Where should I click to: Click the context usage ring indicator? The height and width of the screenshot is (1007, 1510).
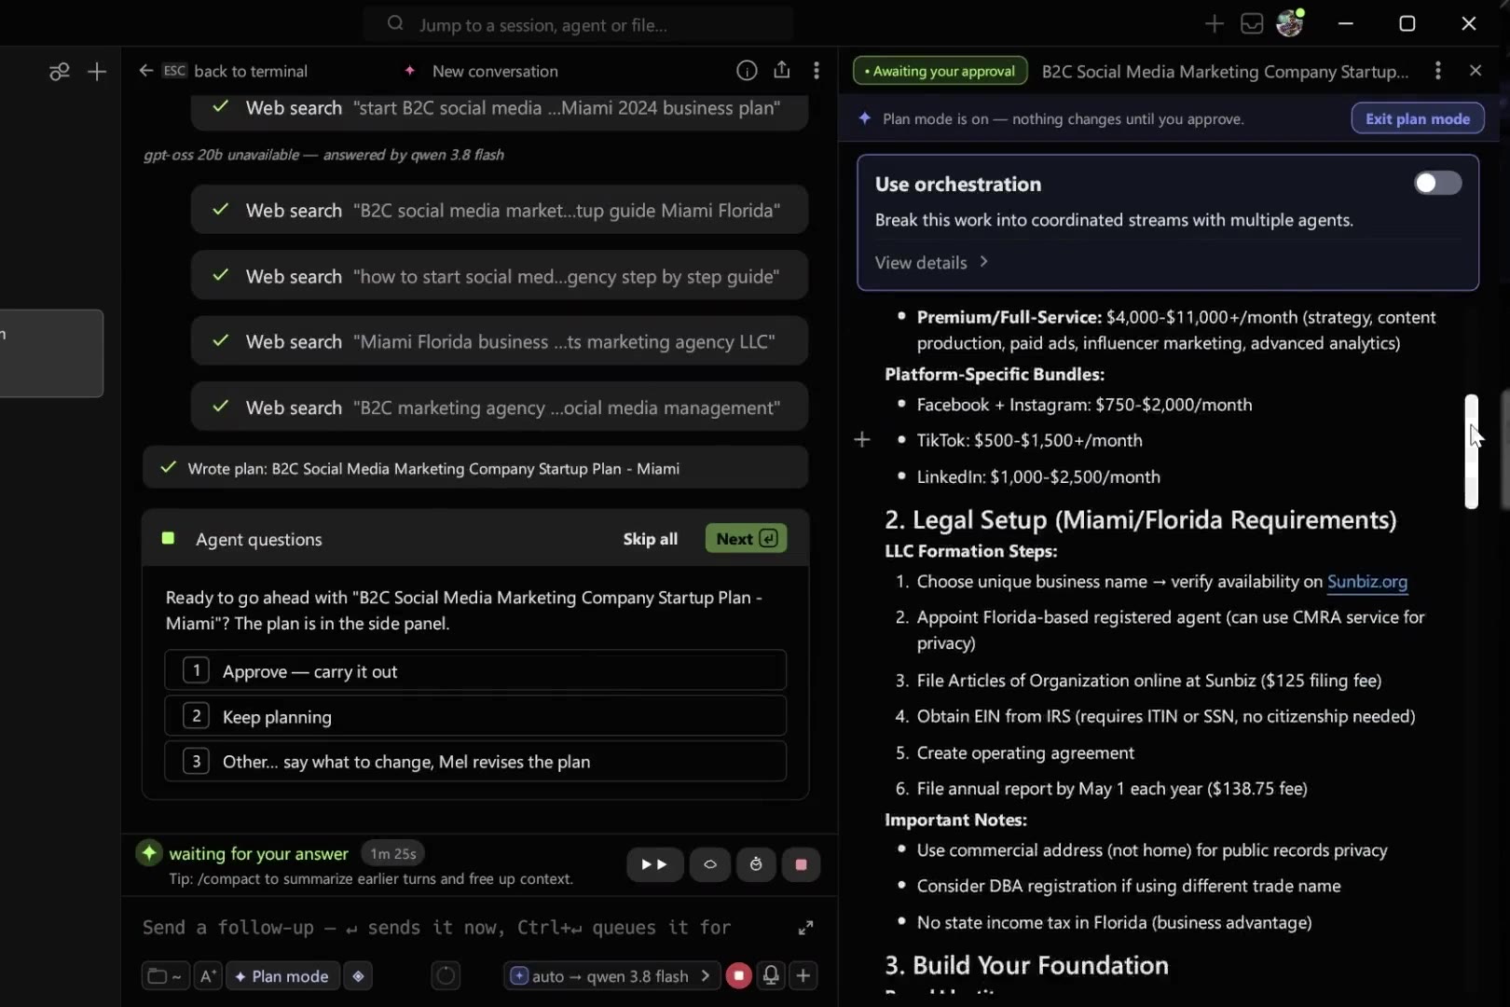(446, 976)
